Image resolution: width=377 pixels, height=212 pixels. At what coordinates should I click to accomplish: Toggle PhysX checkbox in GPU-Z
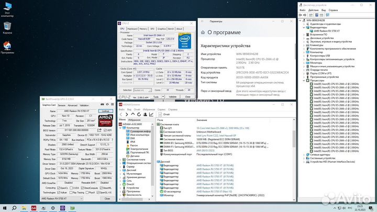tap(87, 193)
